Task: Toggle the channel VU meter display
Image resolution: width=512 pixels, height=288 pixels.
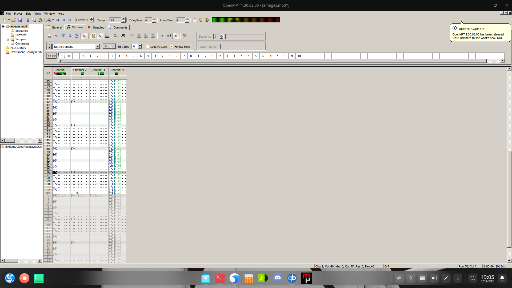Action: [x=93, y=36]
